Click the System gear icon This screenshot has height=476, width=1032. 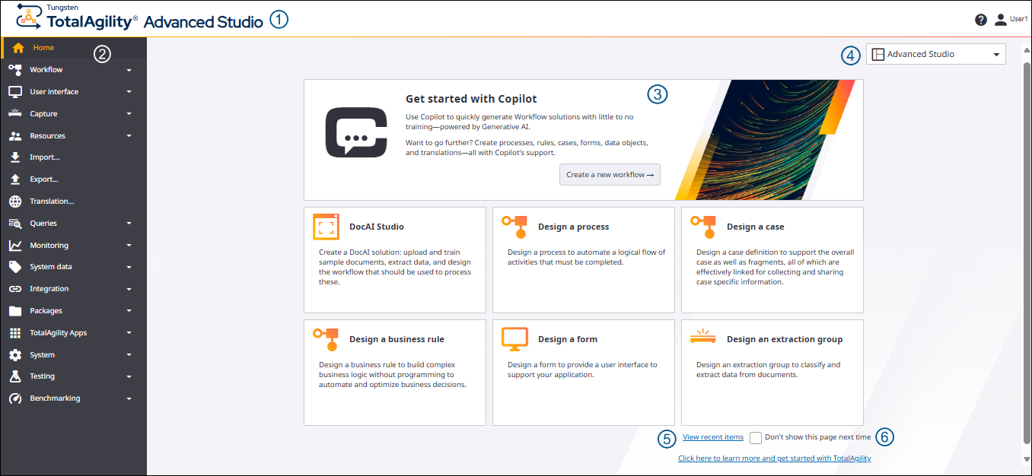(x=15, y=355)
